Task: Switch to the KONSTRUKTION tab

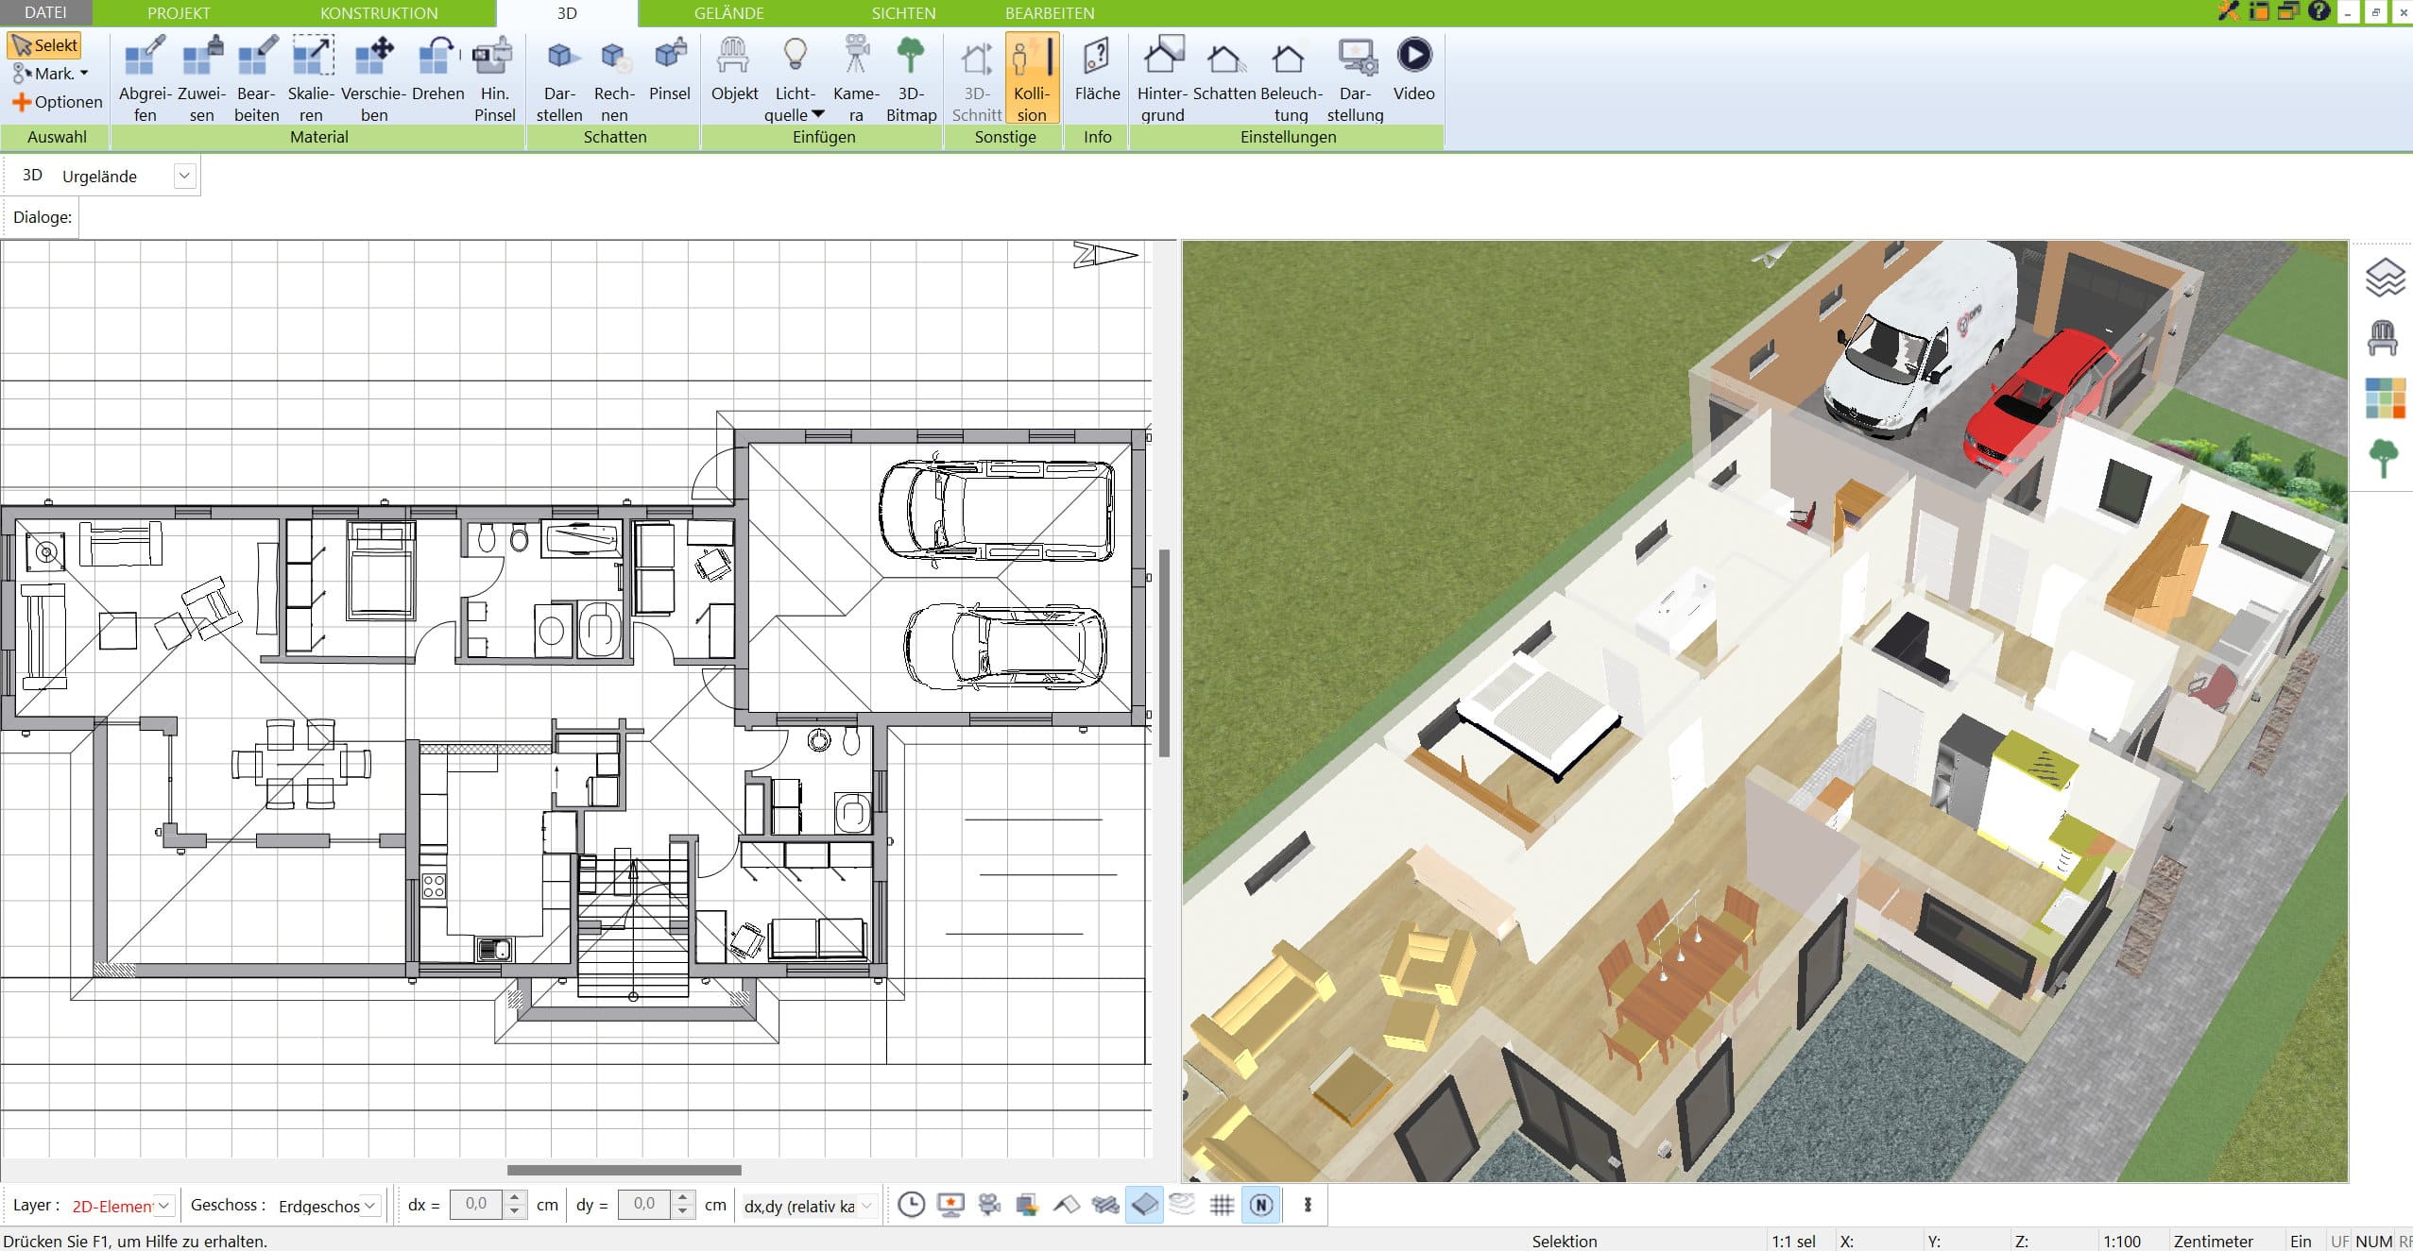Action: click(x=379, y=13)
